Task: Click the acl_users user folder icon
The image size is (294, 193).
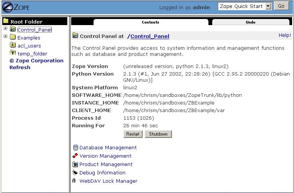Action: pos(13,45)
